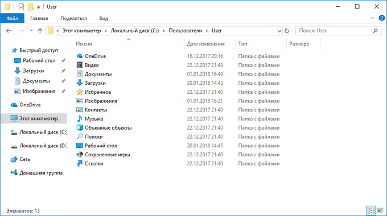This screenshot has width=387, height=216.
Task: Refresh the current folder view
Action: coord(286,31)
